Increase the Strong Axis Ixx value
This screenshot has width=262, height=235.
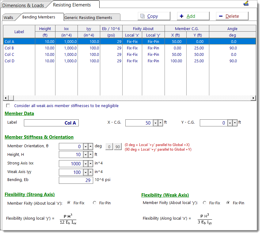91,164
